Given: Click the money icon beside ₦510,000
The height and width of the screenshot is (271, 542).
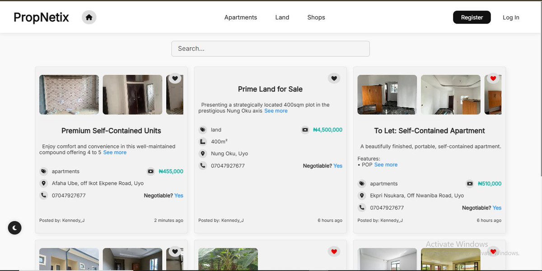Looking at the screenshot, I should coord(470,184).
